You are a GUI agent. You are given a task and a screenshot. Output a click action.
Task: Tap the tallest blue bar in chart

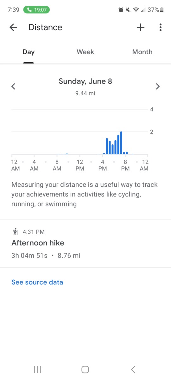[x=121, y=143]
